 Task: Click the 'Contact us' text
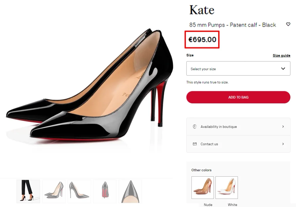(x=209, y=144)
